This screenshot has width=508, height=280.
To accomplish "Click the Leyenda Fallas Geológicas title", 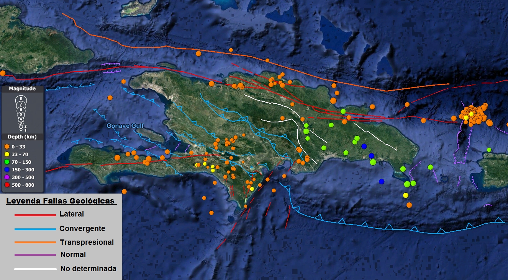I will point(60,201).
